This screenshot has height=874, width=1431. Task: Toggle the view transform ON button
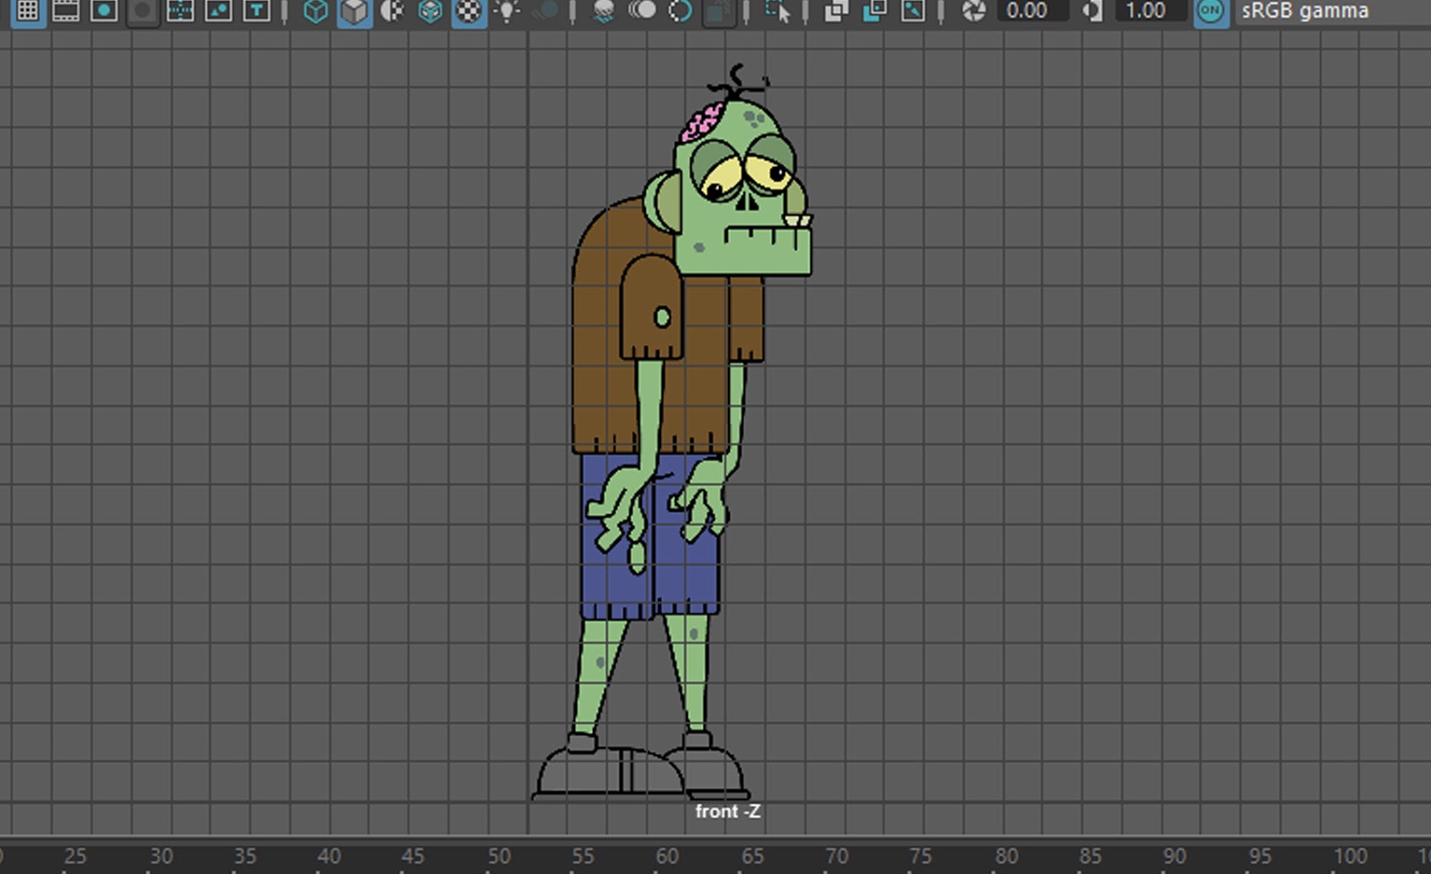(1211, 11)
